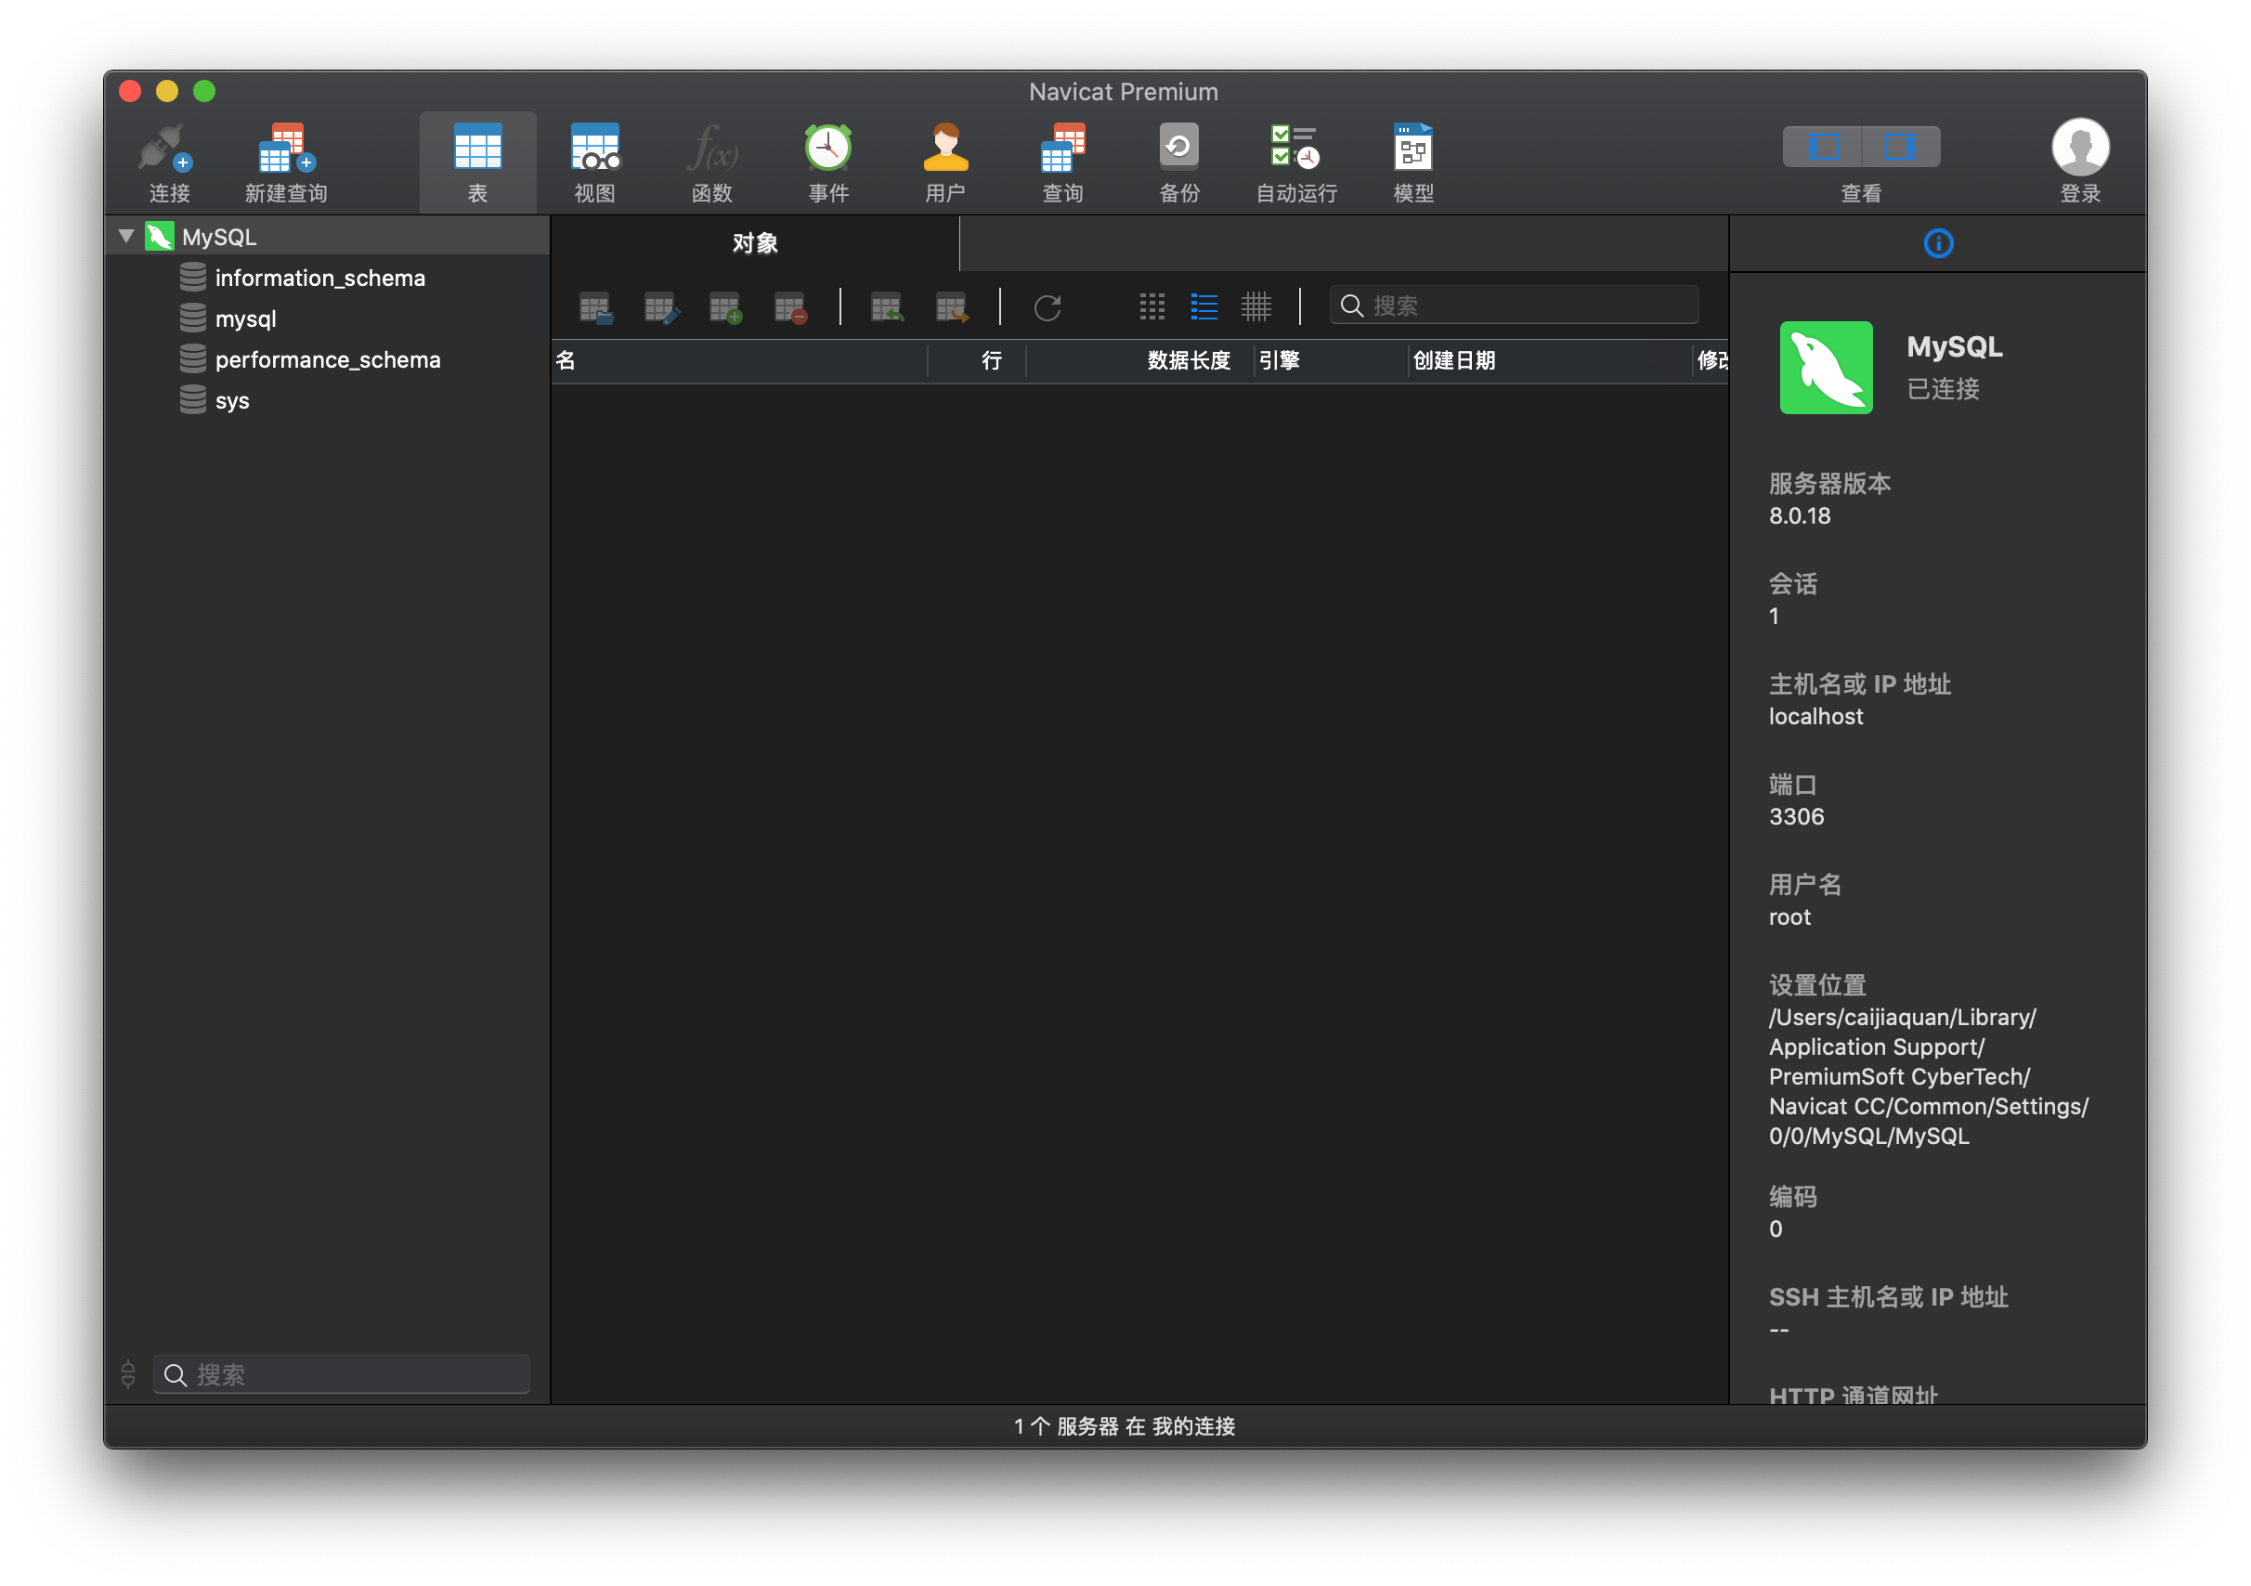Click the design table pencil icon
The image size is (2251, 1586).
coord(661,307)
